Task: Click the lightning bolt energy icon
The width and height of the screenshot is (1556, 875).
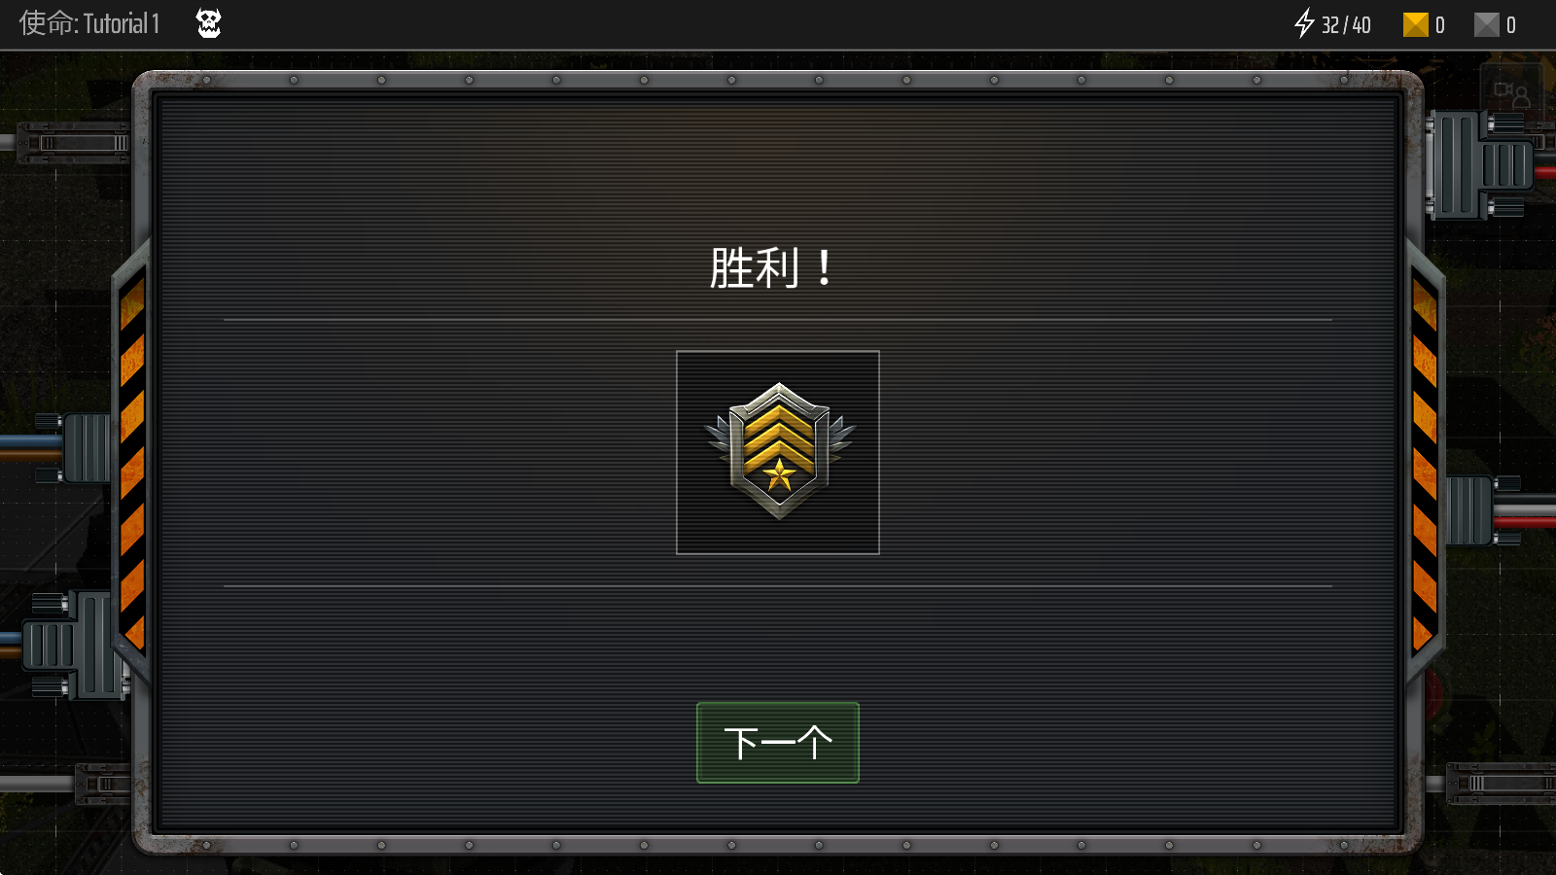Action: 1304,23
